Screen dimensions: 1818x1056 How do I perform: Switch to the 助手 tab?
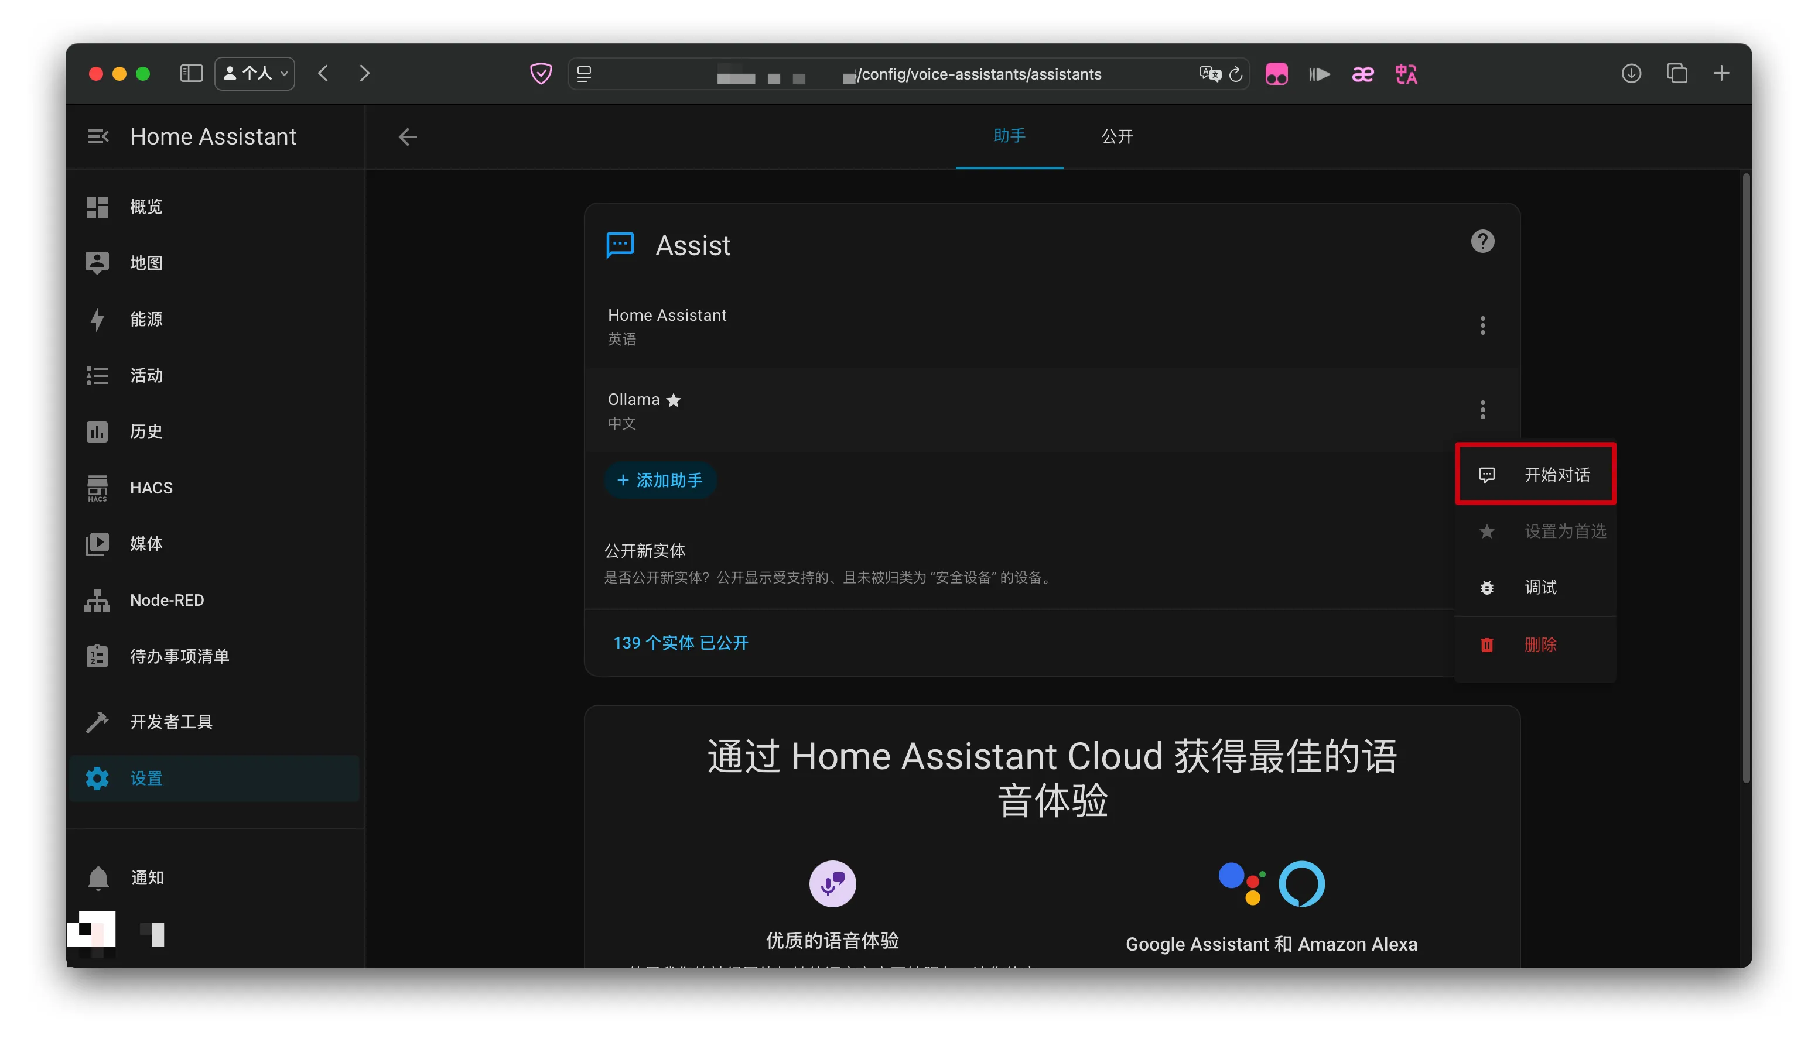[1009, 136]
